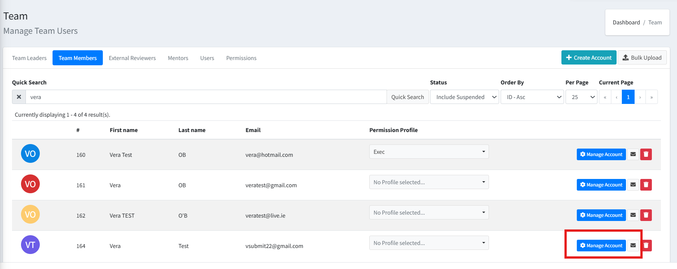Screen dimensions: 677x269
Task: Click Manage Account for user 164
Action: 601,245
